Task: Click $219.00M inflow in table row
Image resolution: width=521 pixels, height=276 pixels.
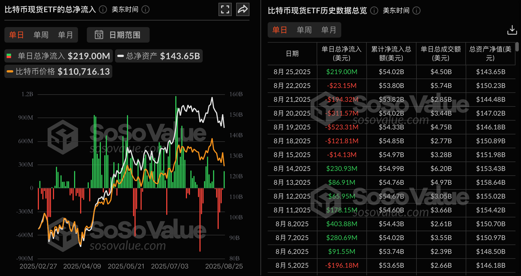Action: [x=342, y=72]
